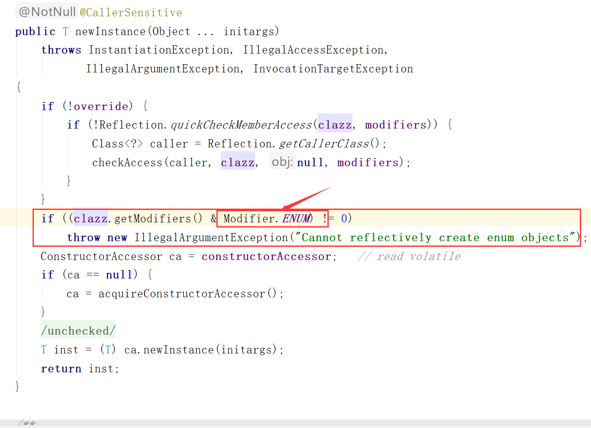Click the quickCheckMemberAccess method call
591x428 pixels.
tap(241, 125)
